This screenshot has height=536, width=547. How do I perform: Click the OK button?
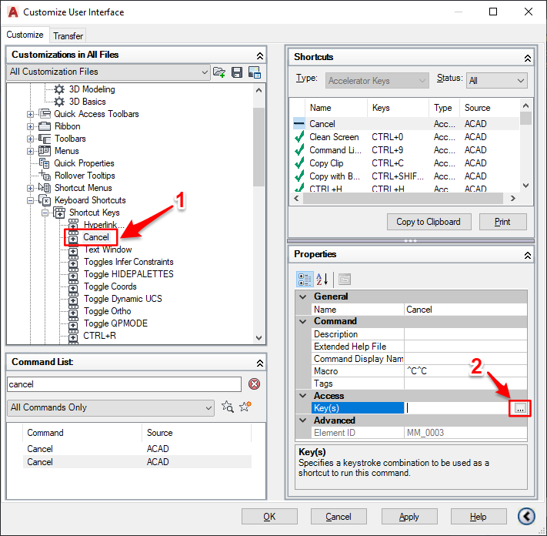point(269,517)
